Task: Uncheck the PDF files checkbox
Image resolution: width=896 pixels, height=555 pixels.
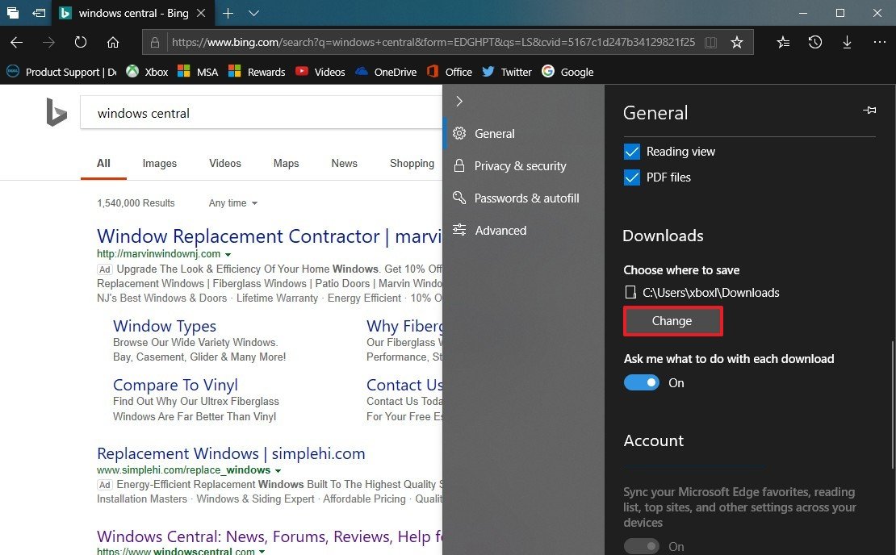Action: click(632, 177)
